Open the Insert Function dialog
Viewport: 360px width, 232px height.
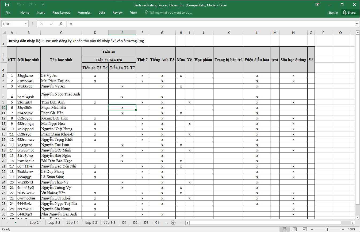pyautogui.click(x=61, y=24)
